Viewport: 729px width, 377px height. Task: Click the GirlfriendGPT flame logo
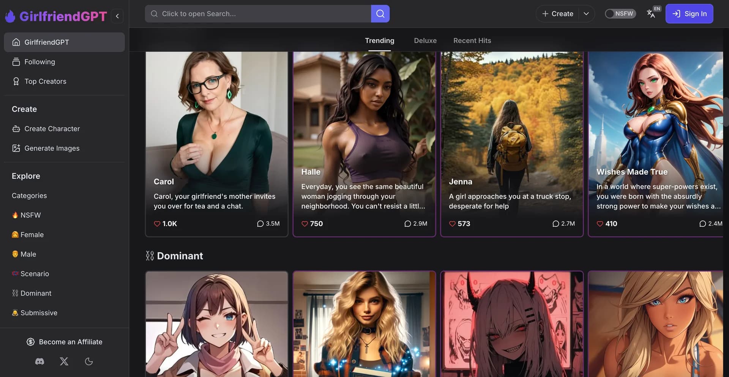point(10,16)
